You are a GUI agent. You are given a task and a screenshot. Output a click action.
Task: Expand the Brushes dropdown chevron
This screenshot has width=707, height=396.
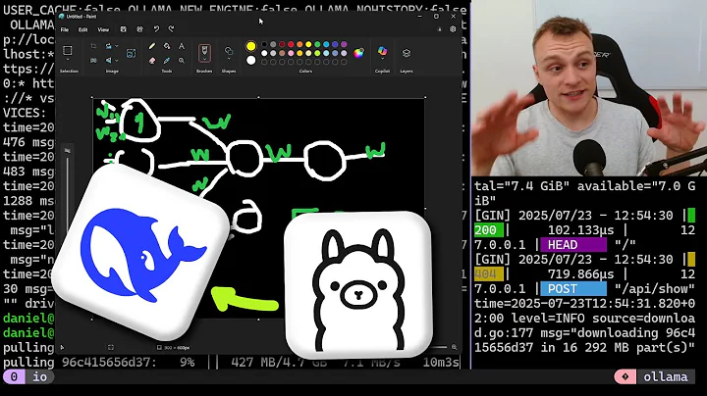click(204, 61)
